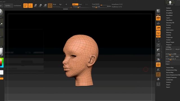Image resolution: width=180 pixels, height=101 pixels.
Task: Expand the ArrayMesh section
Action: (x=169, y=13)
